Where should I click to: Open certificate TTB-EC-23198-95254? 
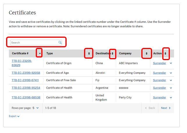click(26, 88)
